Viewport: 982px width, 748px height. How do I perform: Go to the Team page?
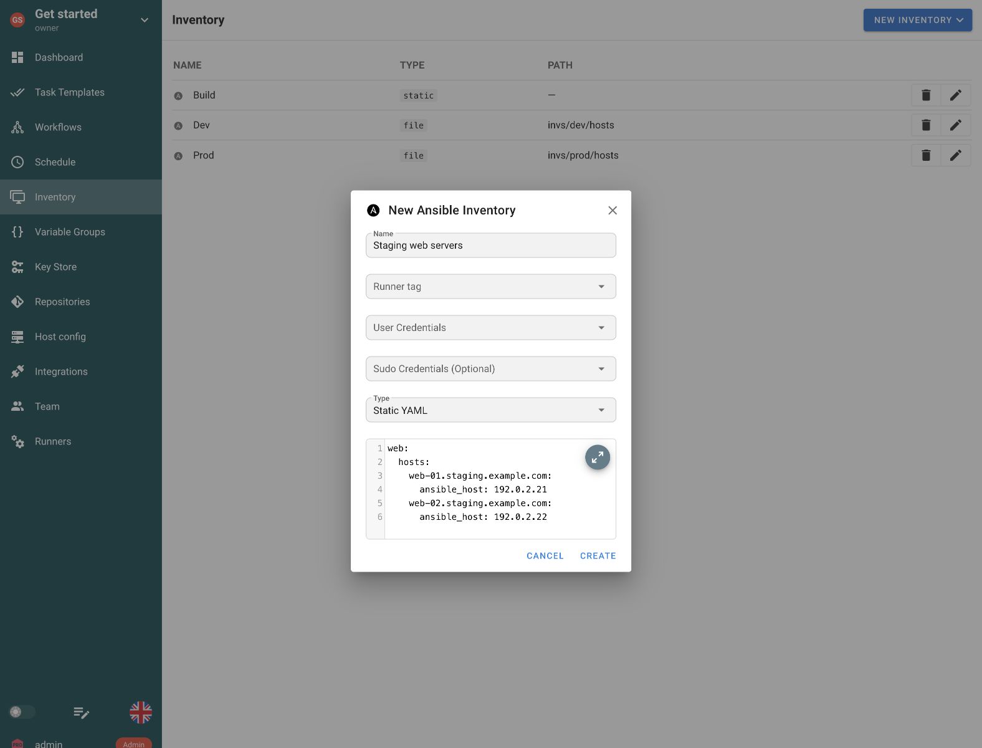click(x=81, y=406)
